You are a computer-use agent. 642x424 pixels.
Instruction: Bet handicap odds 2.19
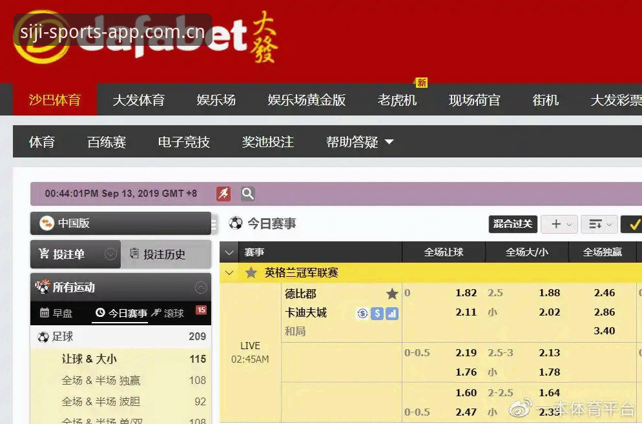point(466,353)
